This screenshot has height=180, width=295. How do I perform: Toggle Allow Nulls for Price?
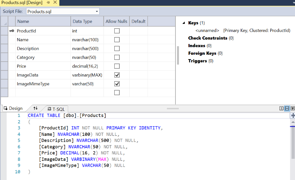point(117,66)
